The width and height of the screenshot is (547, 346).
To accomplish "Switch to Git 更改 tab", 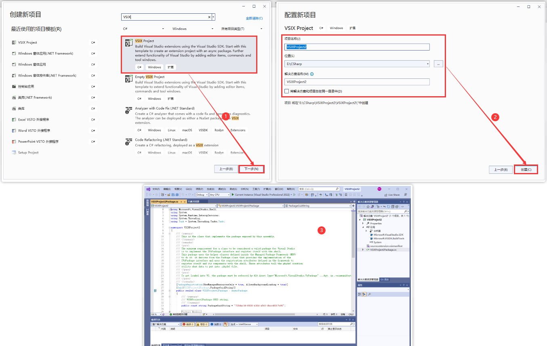I will (384, 279).
